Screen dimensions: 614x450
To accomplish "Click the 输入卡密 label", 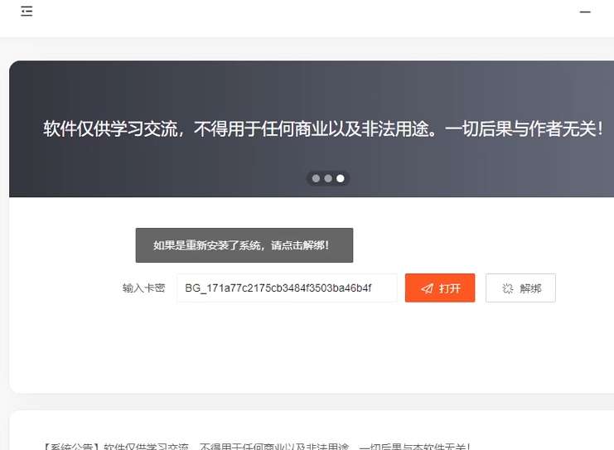I will (x=144, y=288).
